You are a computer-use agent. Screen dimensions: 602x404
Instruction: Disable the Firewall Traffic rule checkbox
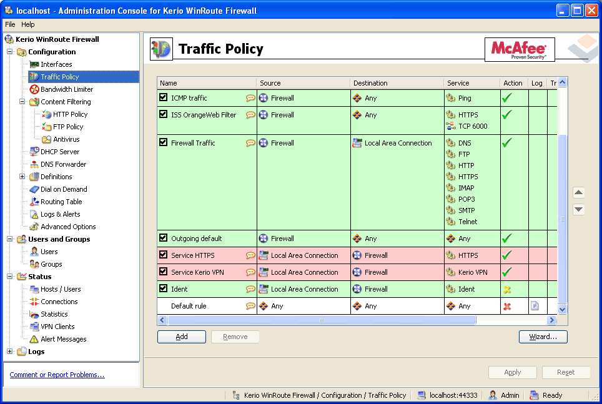163,142
